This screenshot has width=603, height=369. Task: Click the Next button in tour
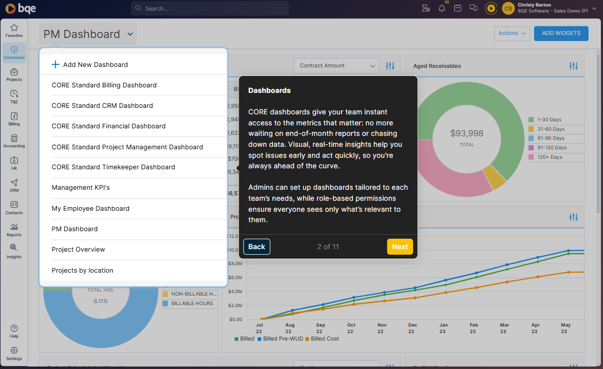[x=400, y=247]
